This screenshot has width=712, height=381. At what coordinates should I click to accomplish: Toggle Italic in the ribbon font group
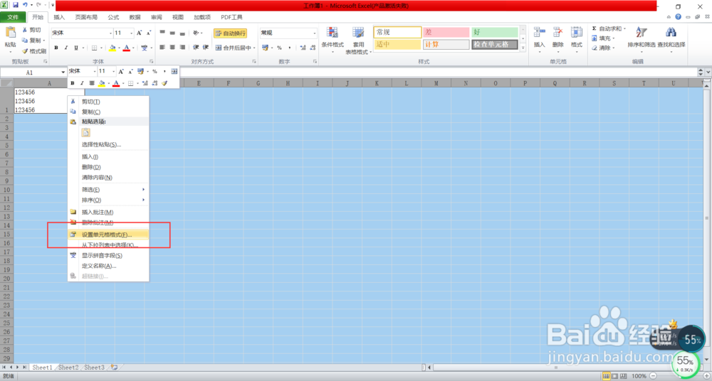point(66,48)
